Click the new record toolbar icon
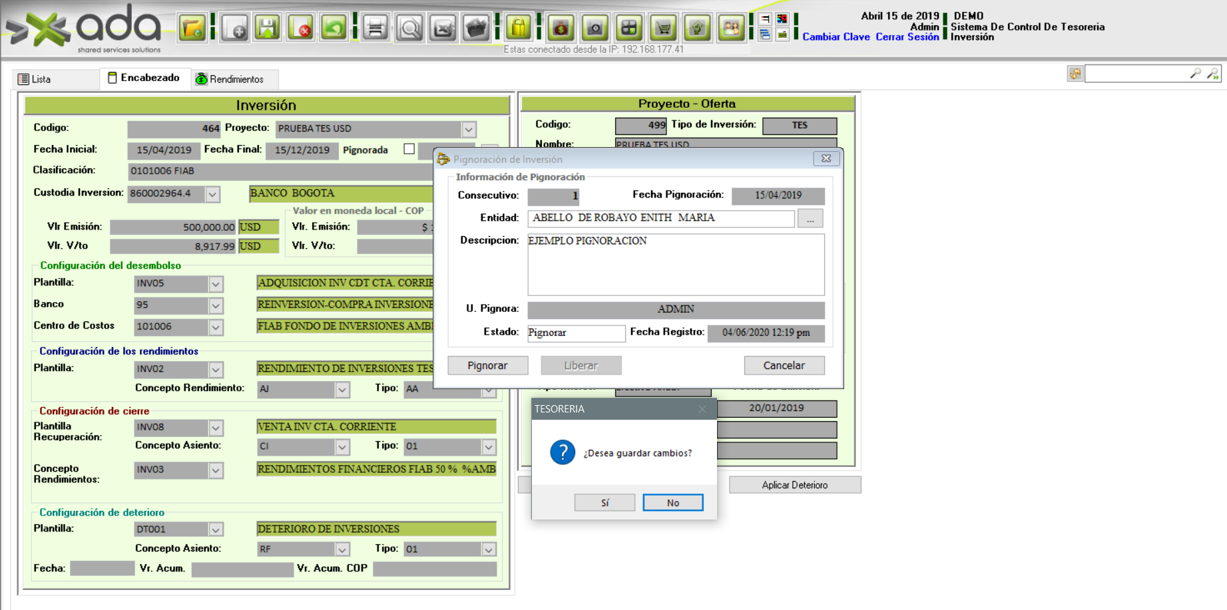Screen dimensions: 1227x610 click(x=235, y=28)
